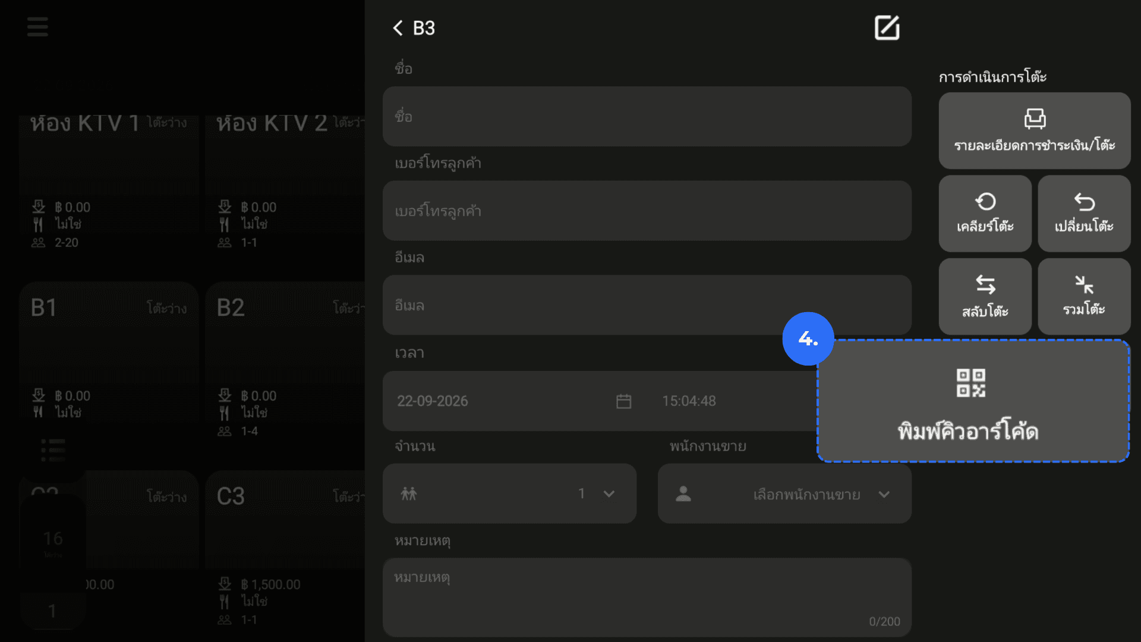Click the QR code icon
Image resolution: width=1141 pixels, height=642 pixels.
[x=970, y=383]
